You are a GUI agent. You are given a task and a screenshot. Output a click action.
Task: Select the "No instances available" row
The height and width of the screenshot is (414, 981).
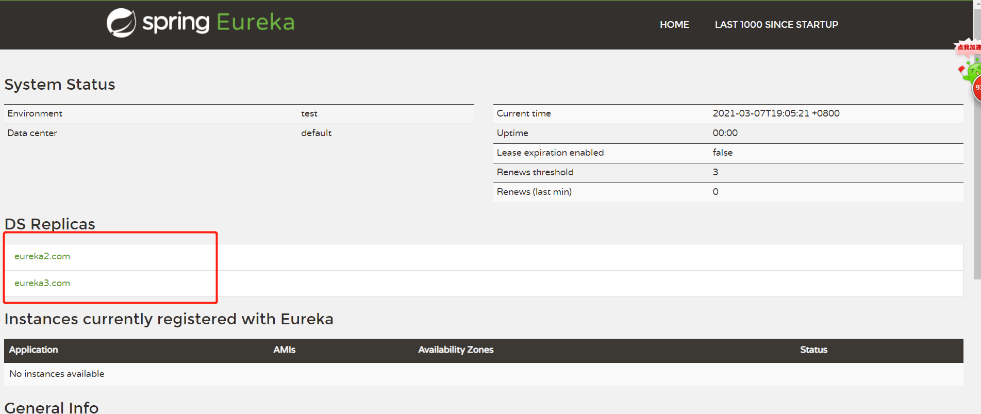(484, 374)
